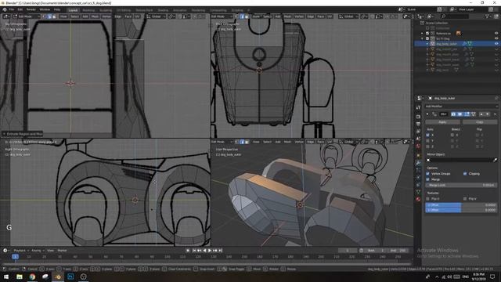Toggle visibility of selected dog_body_outer object
501x282 pixels.
[x=496, y=44]
